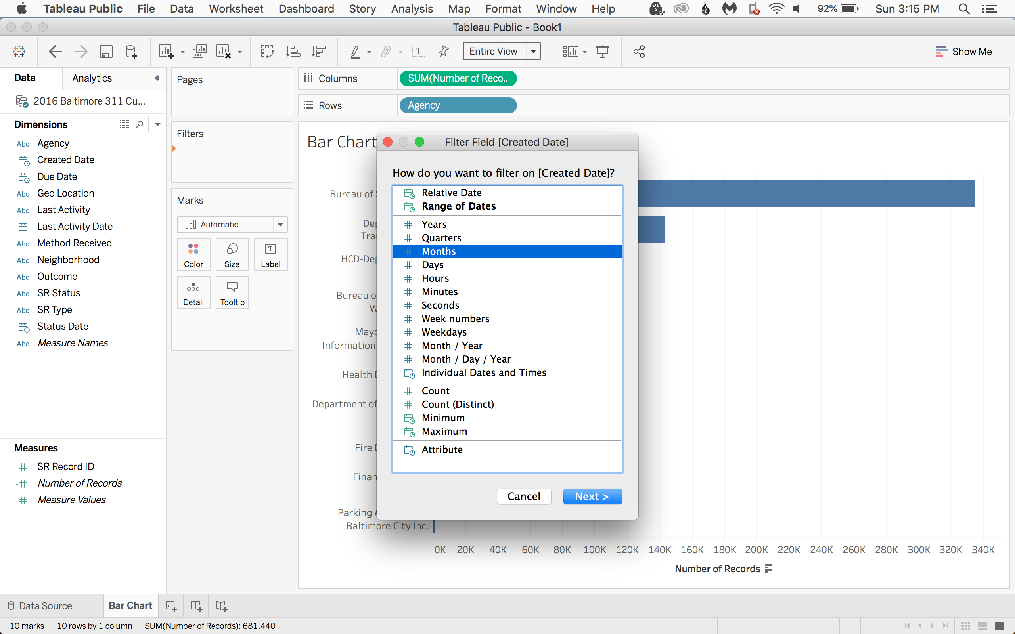Click the view data list icon in Dimensions
The width and height of the screenshot is (1015, 634).
coord(124,124)
